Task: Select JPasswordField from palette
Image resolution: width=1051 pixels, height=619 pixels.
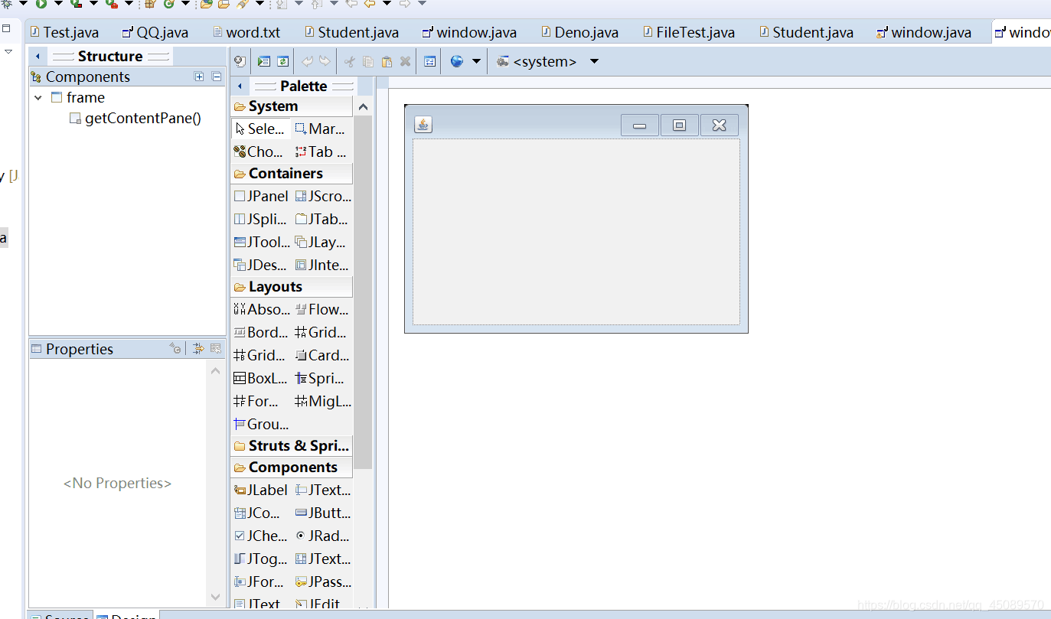Action: click(x=322, y=582)
